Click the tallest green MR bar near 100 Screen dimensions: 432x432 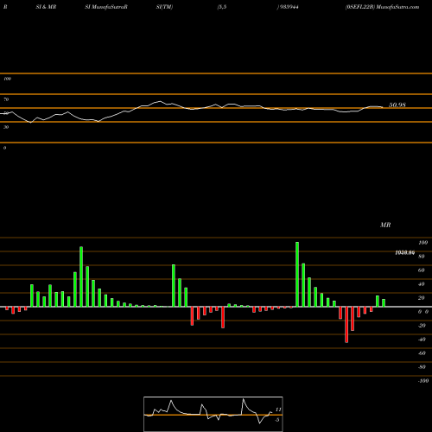coord(297,275)
